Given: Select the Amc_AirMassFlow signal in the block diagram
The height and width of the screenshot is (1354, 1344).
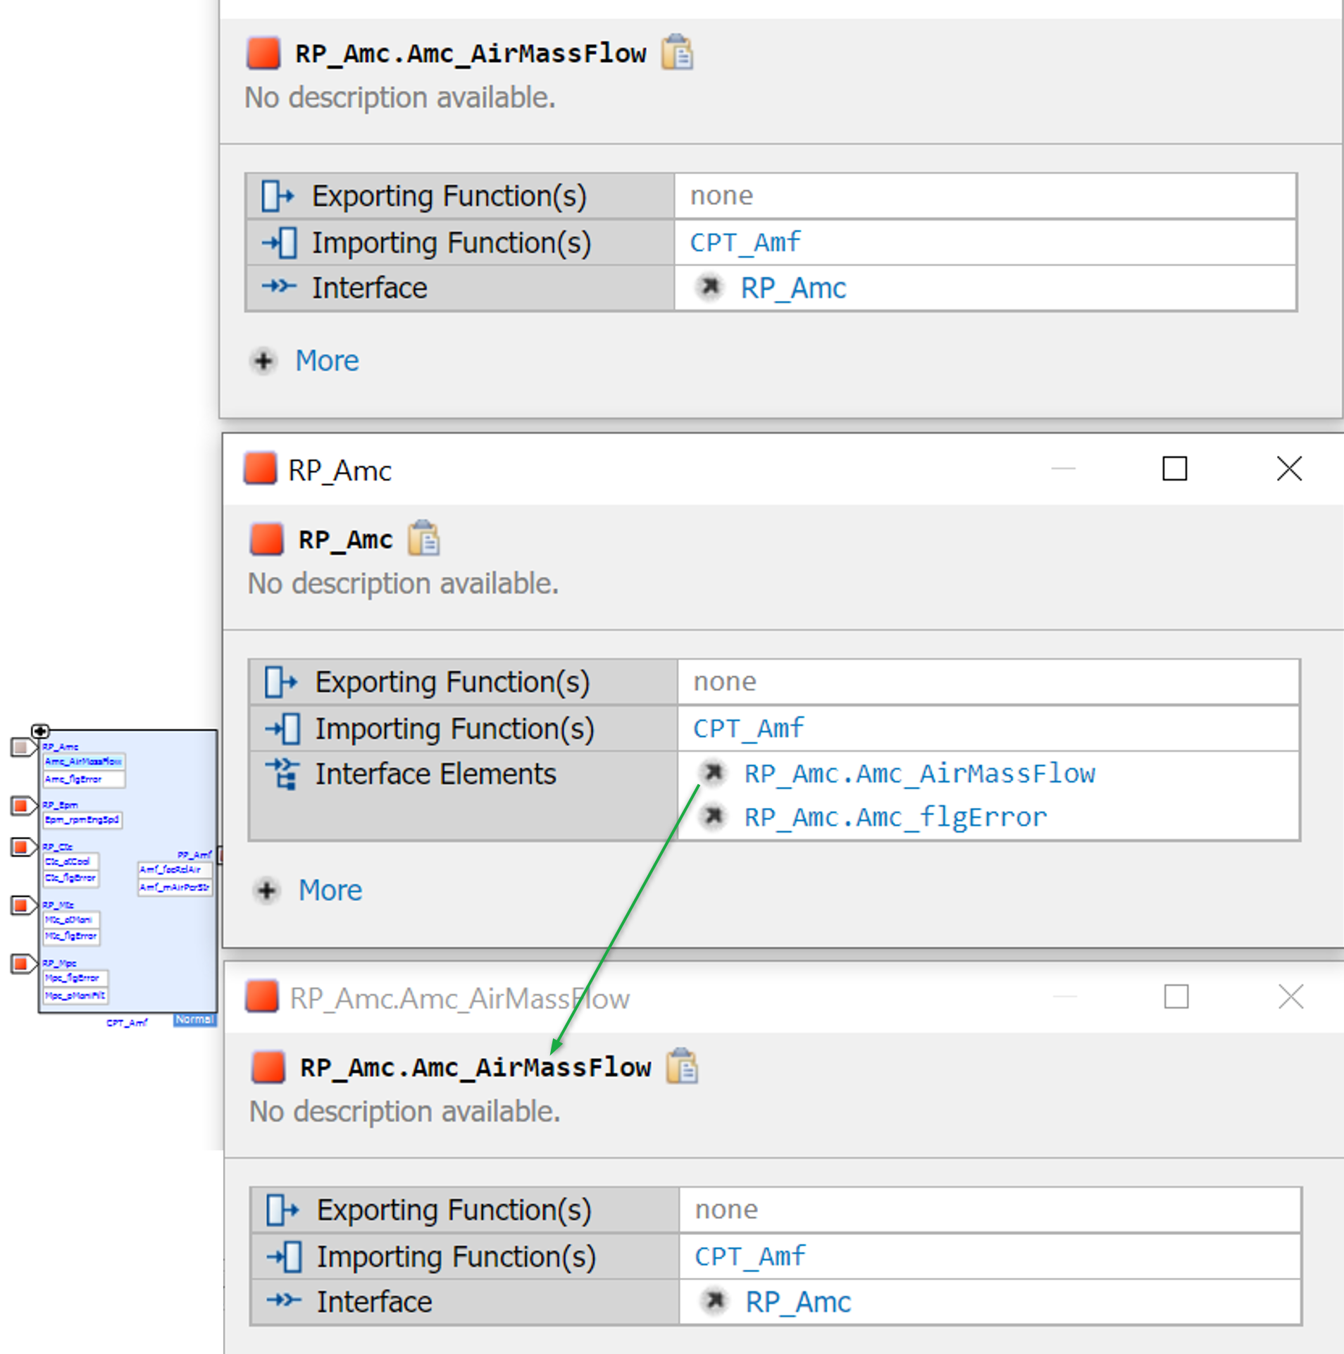Looking at the screenshot, I should point(82,762).
